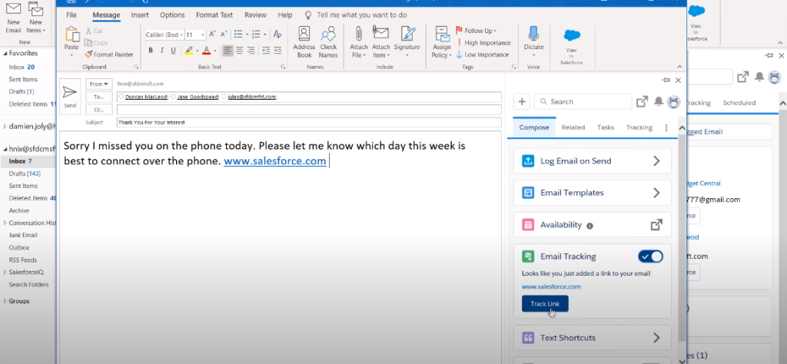Click the font color swatch

(208, 51)
